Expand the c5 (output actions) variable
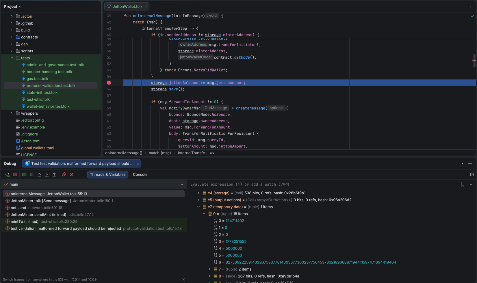The image size is (477, 283). pos(198,200)
